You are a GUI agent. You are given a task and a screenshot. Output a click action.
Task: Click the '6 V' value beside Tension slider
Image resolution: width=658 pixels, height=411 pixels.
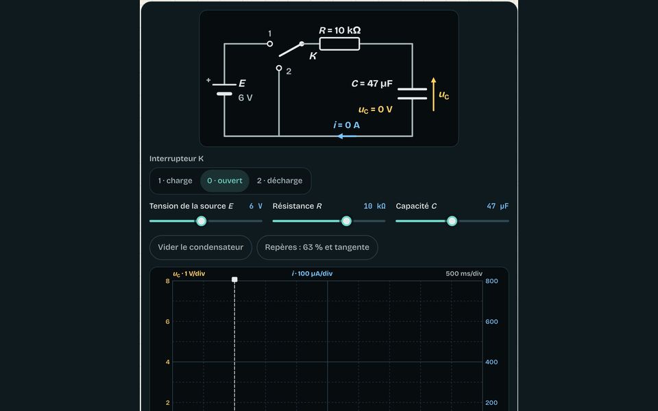pyautogui.click(x=256, y=206)
